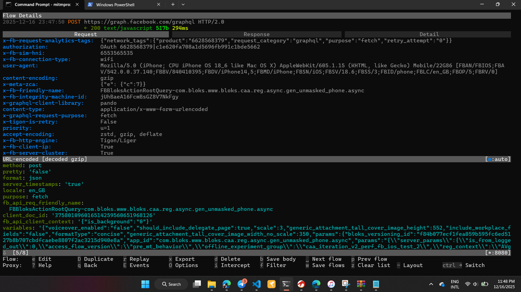Screen dimensions: 521x292
Task: Click the 200 text/javascript response status
Action: pyautogui.click(x=121, y=28)
